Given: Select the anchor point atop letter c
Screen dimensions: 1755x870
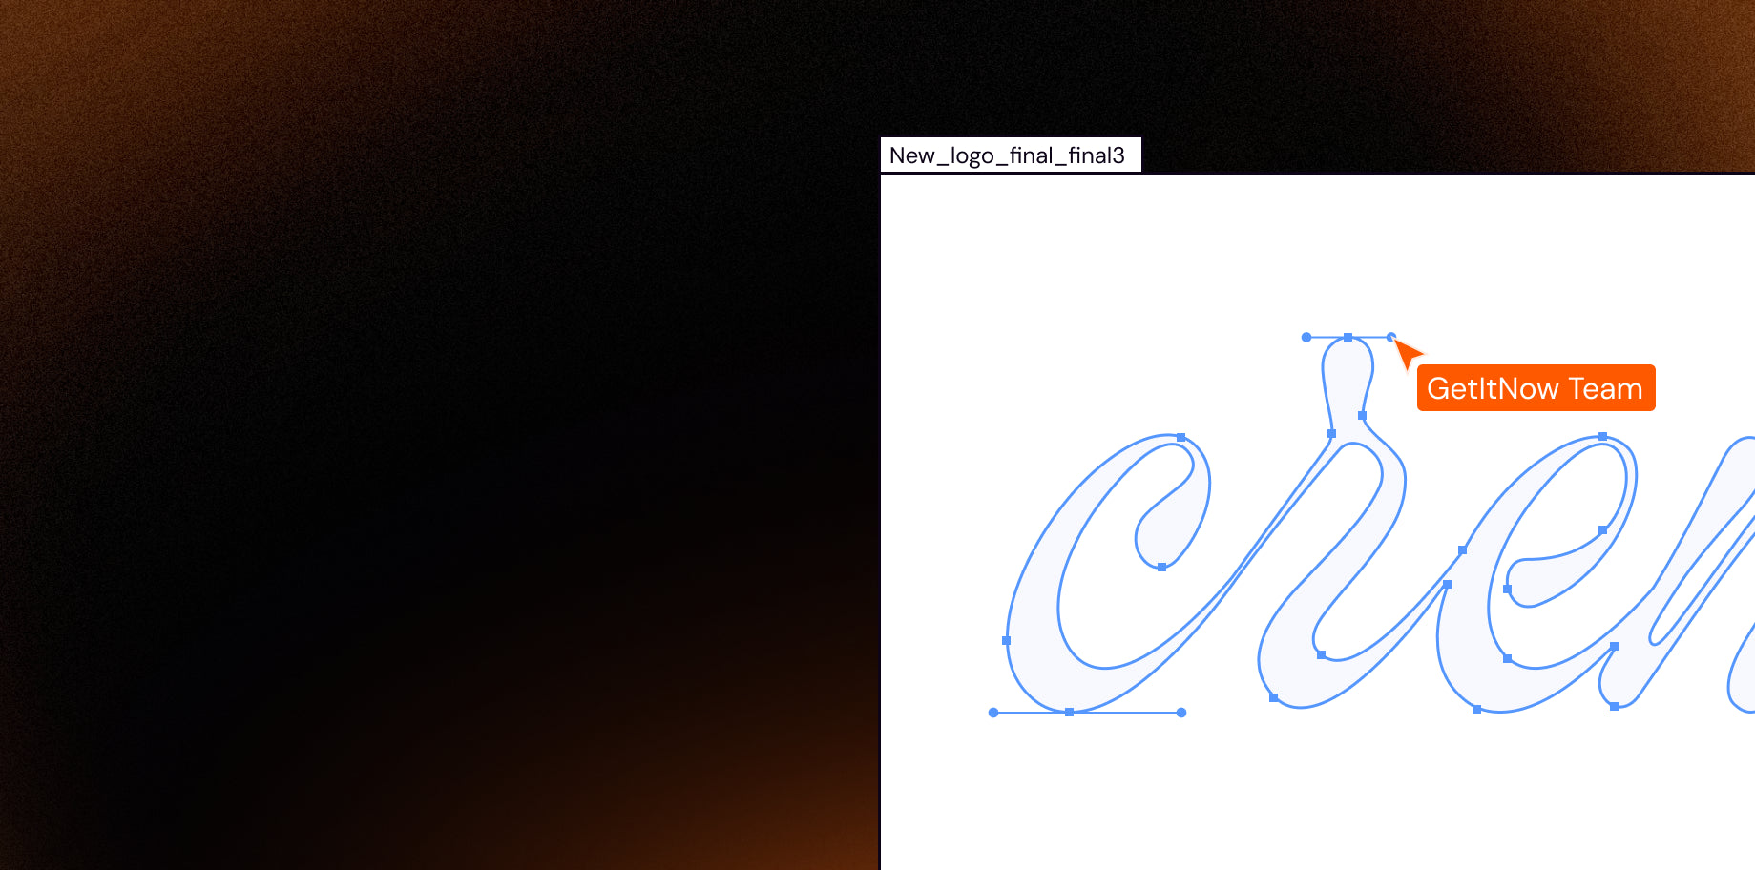Looking at the screenshot, I should tap(1180, 438).
